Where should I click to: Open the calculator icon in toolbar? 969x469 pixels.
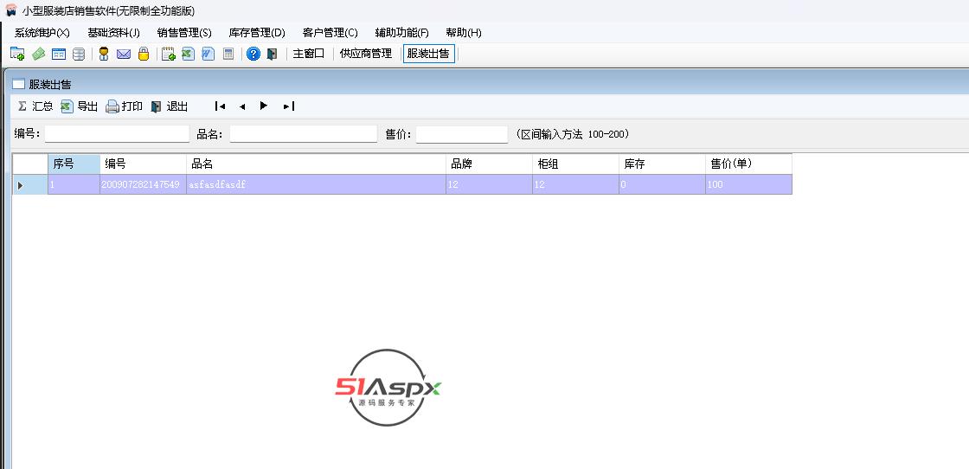tap(228, 54)
